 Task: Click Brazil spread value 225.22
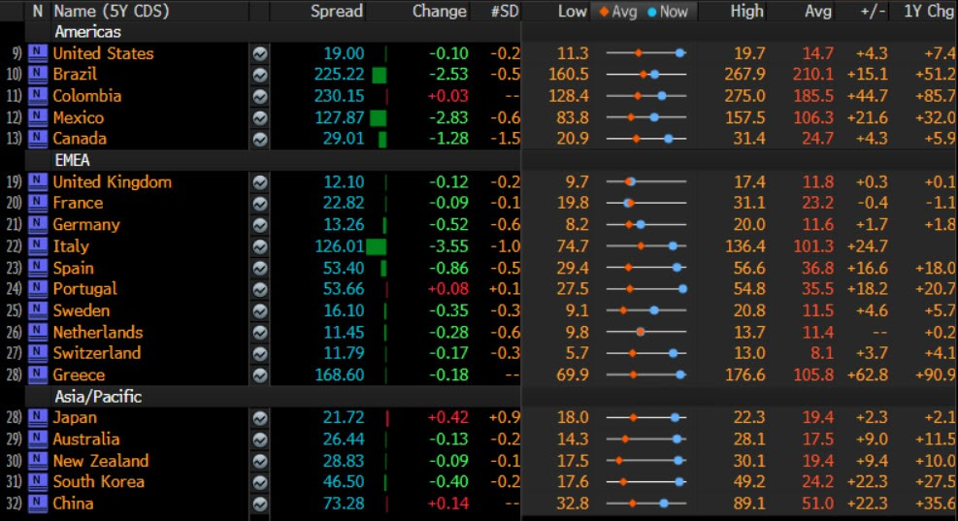click(339, 75)
